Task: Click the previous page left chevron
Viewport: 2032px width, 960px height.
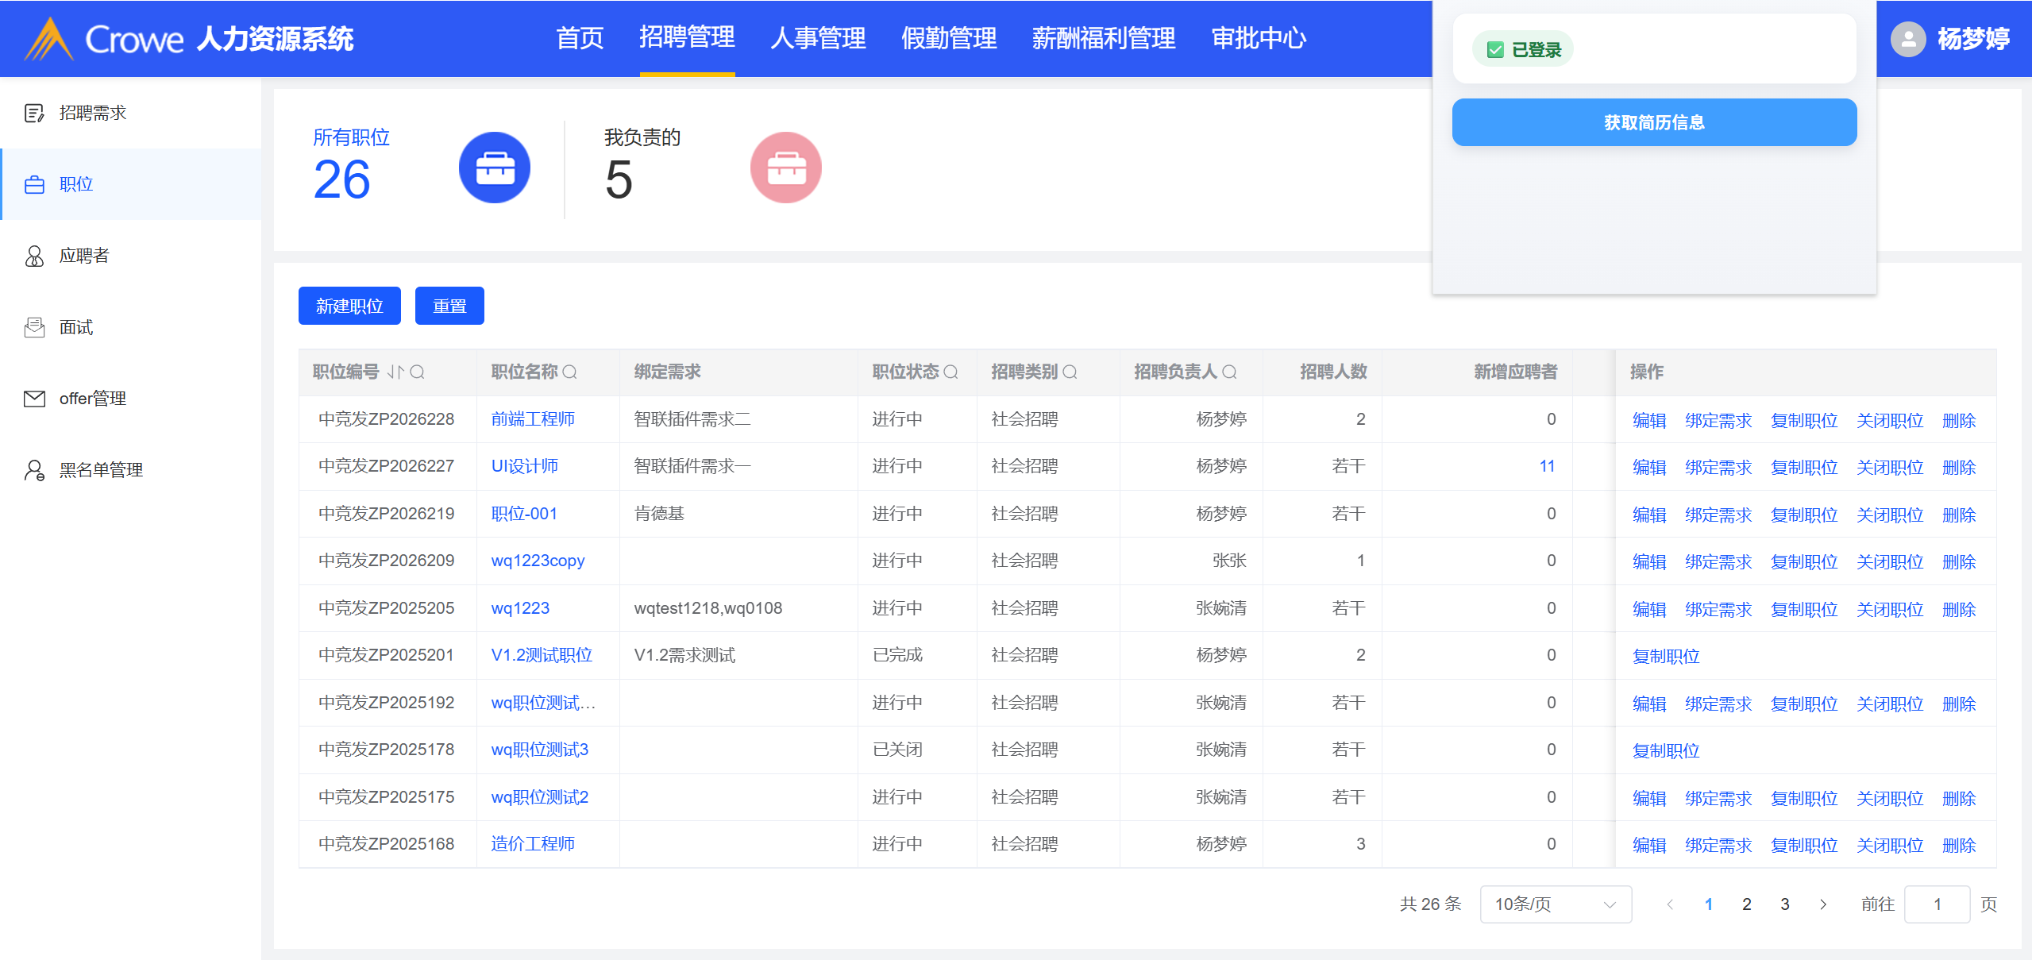Action: (1670, 904)
